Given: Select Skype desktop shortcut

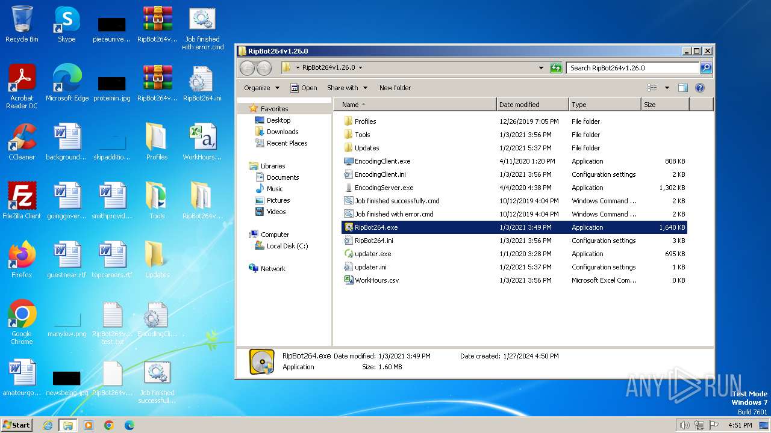Looking at the screenshot, I should point(67,24).
